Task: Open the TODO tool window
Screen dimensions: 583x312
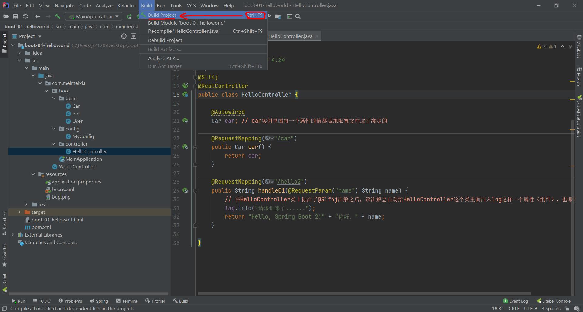Action: click(42, 301)
